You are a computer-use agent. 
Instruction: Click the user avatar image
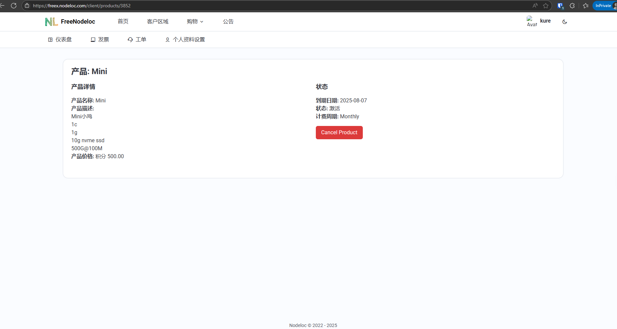click(x=532, y=21)
